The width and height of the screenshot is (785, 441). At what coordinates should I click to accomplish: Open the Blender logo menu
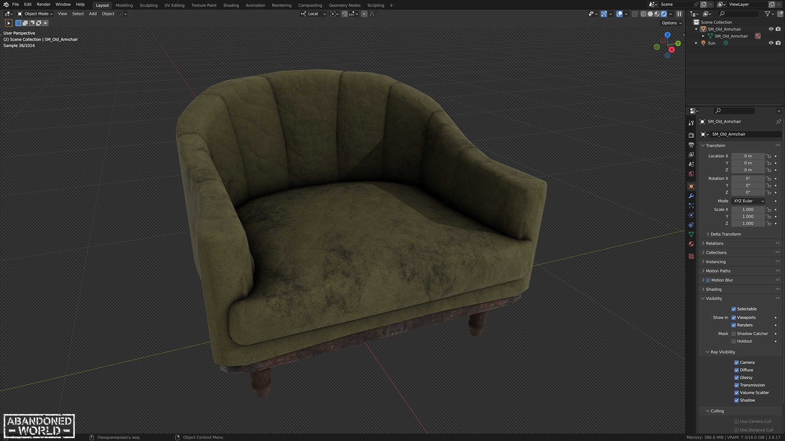(6, 4)
